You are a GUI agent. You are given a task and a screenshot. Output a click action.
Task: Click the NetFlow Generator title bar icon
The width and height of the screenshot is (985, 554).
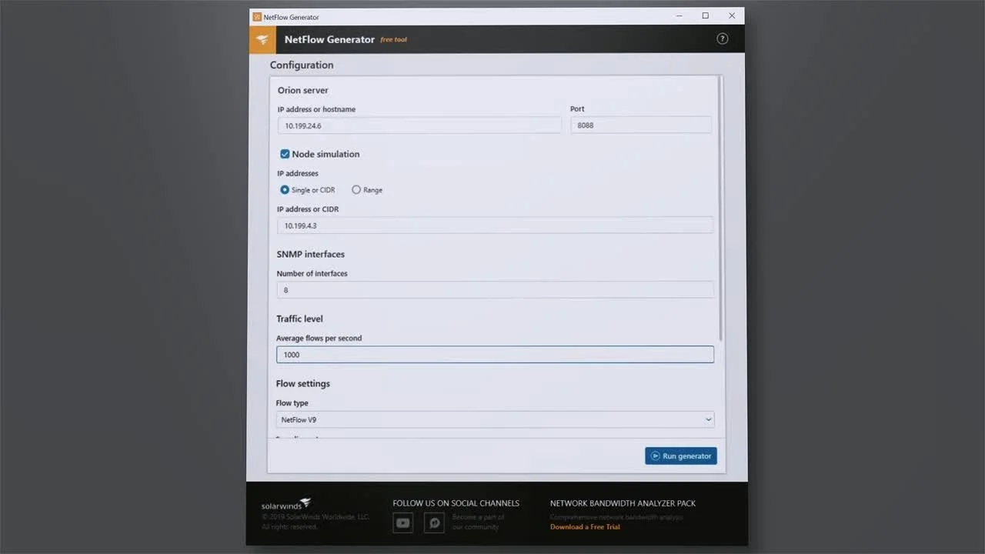tap(257, 17)
